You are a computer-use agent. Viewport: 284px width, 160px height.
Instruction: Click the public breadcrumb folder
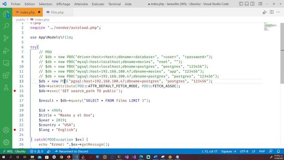click(21, 20)
